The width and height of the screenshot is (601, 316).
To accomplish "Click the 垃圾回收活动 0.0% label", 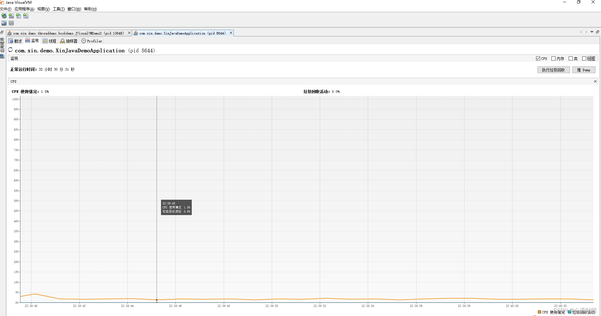I will click(x=321, y=92).
